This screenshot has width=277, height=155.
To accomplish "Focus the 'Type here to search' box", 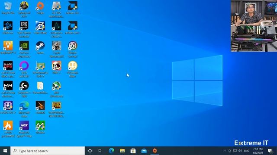I will pos(48,151).
